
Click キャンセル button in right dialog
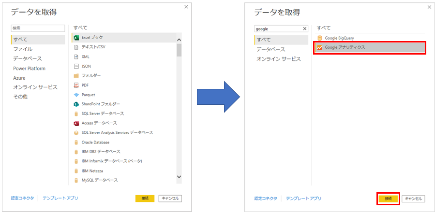413,199
